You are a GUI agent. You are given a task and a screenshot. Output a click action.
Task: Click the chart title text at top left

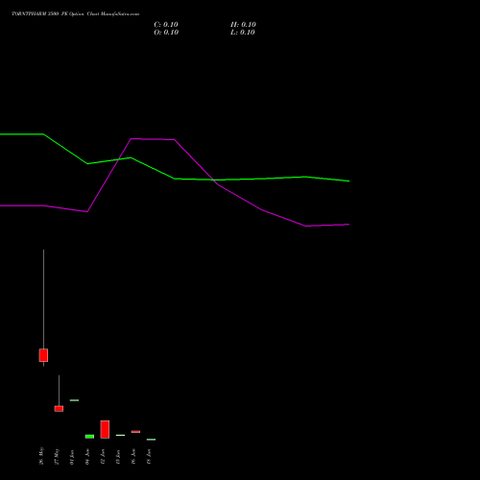pos(75,14)
